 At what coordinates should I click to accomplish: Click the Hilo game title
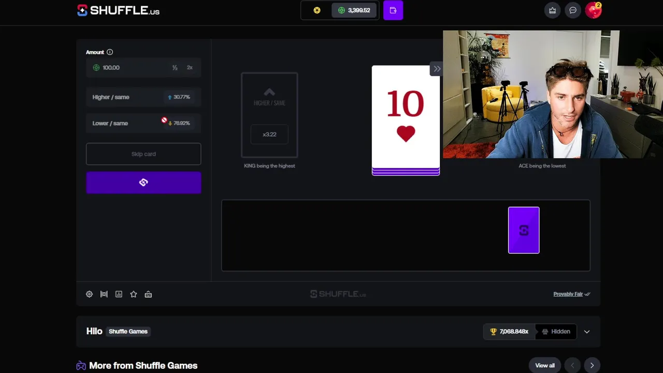tap(94, 332)
